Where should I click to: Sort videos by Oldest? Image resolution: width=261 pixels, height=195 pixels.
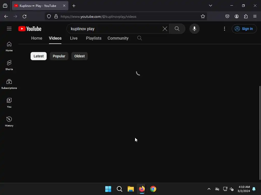(80, 56)
